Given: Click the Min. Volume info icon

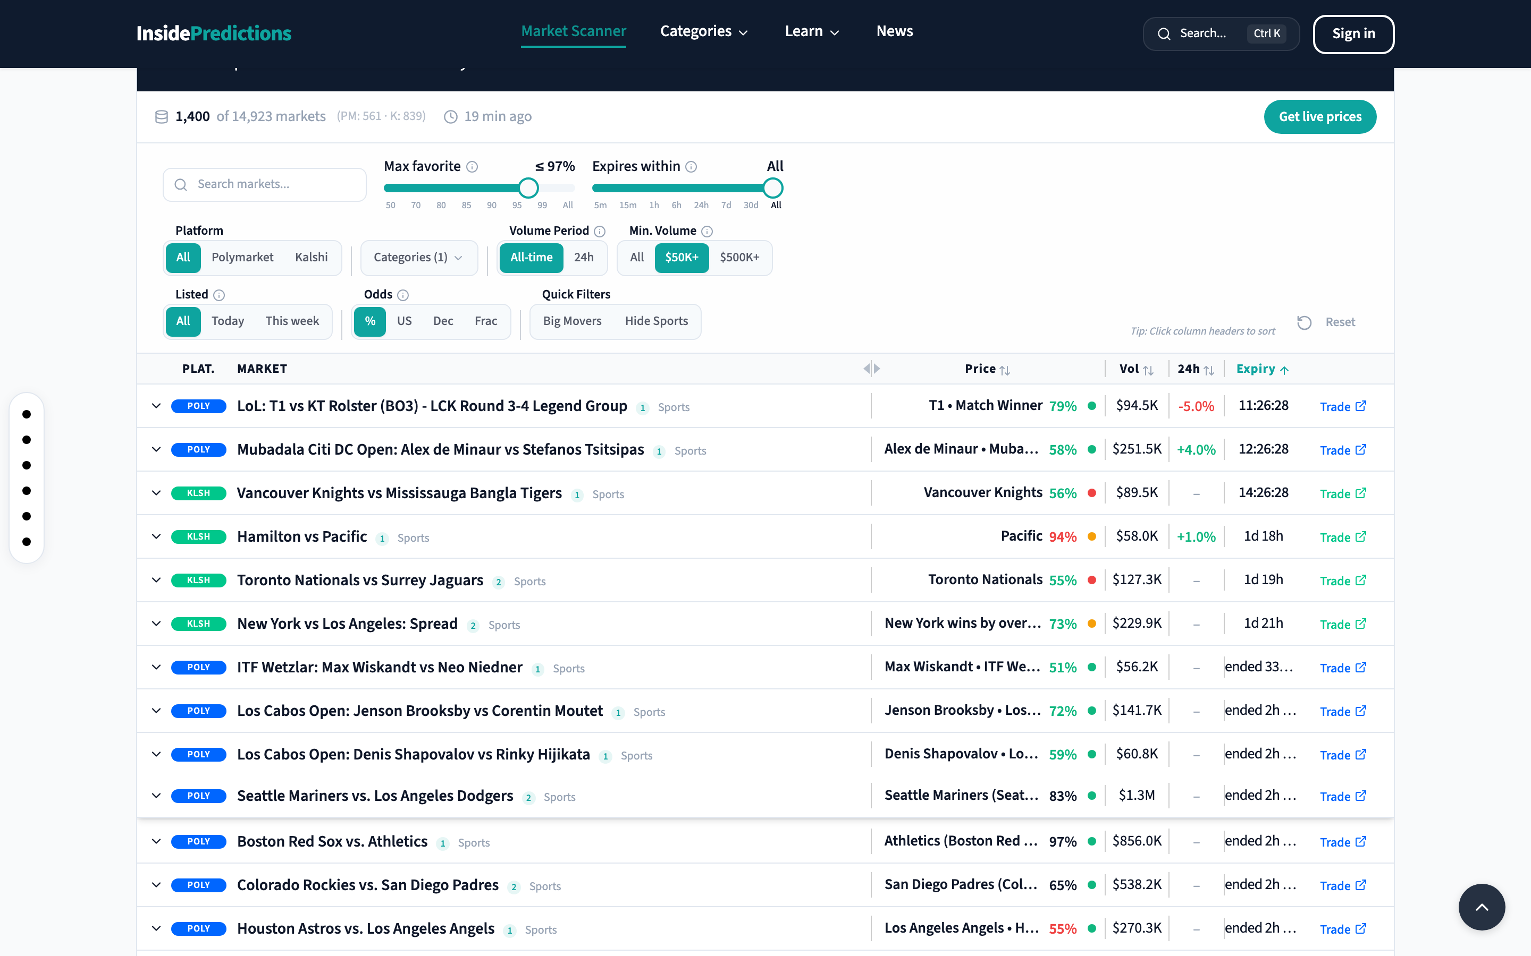Looking at the screenshot, I should tap(708, 232).
